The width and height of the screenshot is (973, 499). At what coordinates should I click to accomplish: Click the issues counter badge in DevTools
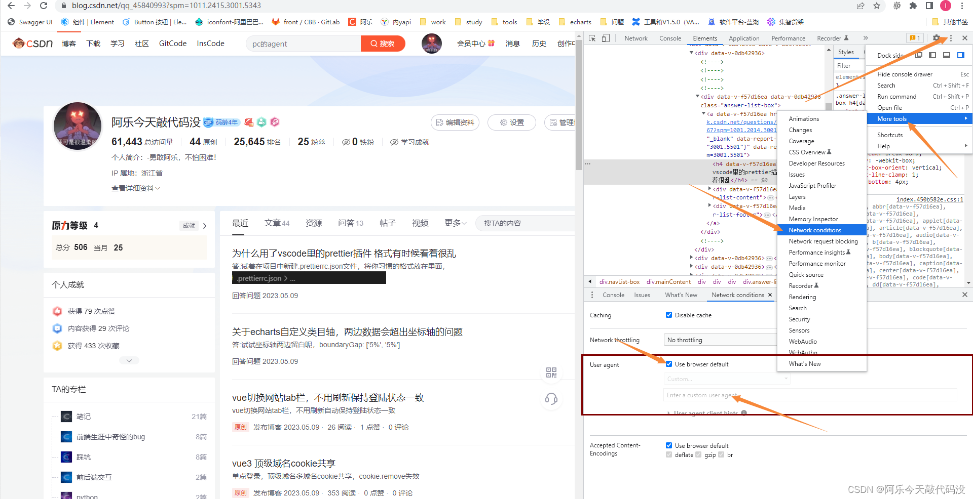(915, 38)
